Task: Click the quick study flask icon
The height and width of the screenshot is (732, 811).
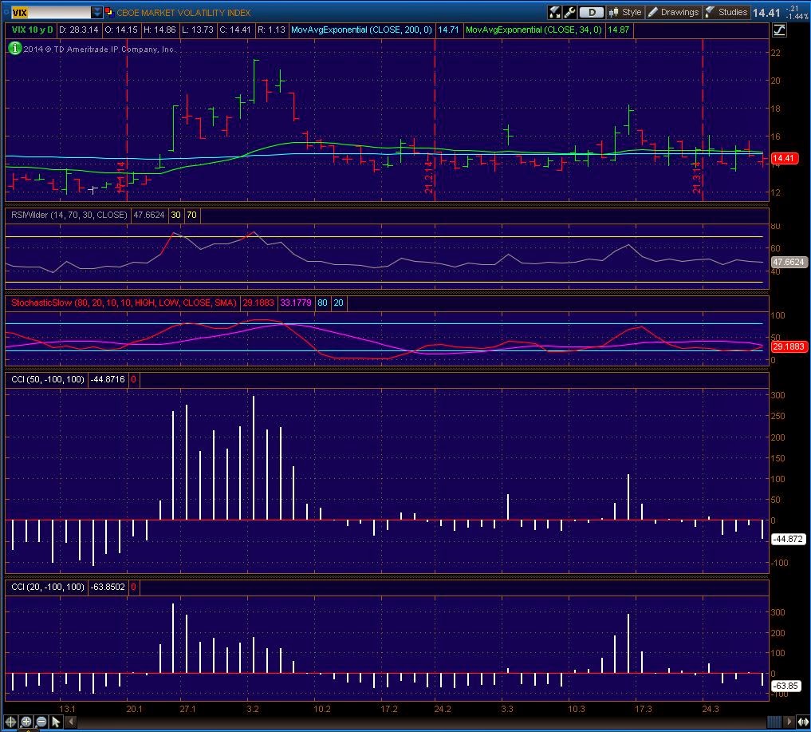Action: (x=554, y=12)
